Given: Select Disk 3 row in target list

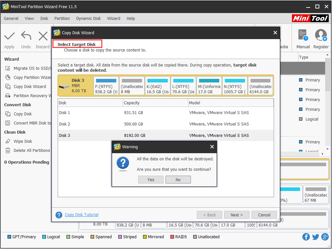Looking at the screenshot, I should coord(166,136).
